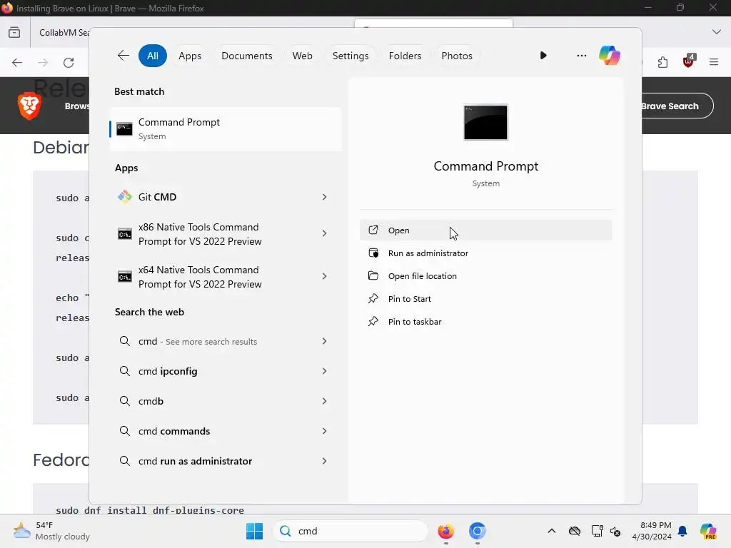Expand the cmd web search chevron
The height and width of the screenshot is (548, 731).
[x=325, y=341]
